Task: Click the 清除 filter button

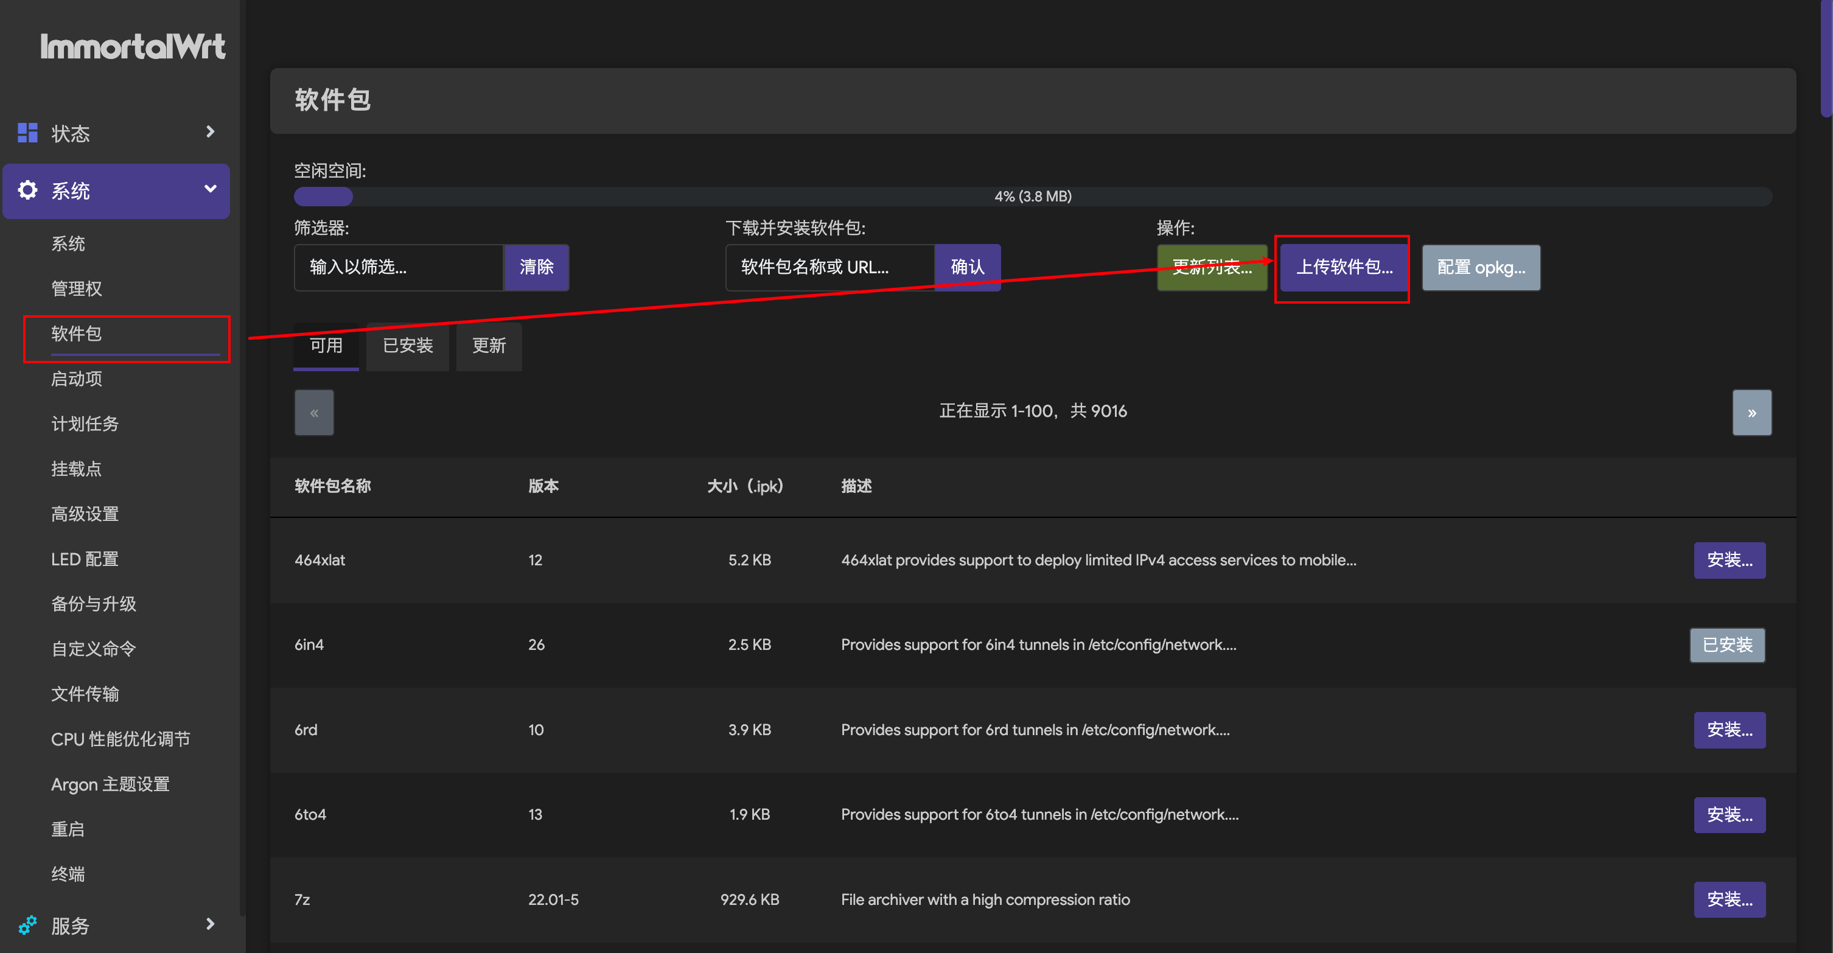Action: pos(536,268)
